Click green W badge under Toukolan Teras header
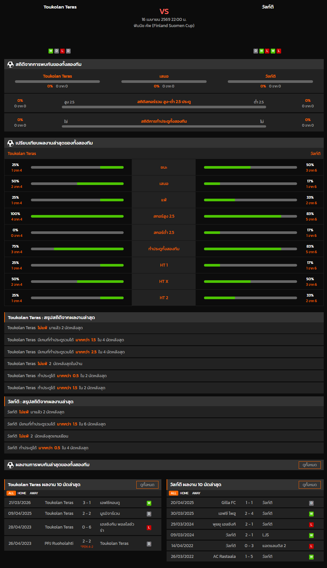327x568 pixels. coord(51,51)
